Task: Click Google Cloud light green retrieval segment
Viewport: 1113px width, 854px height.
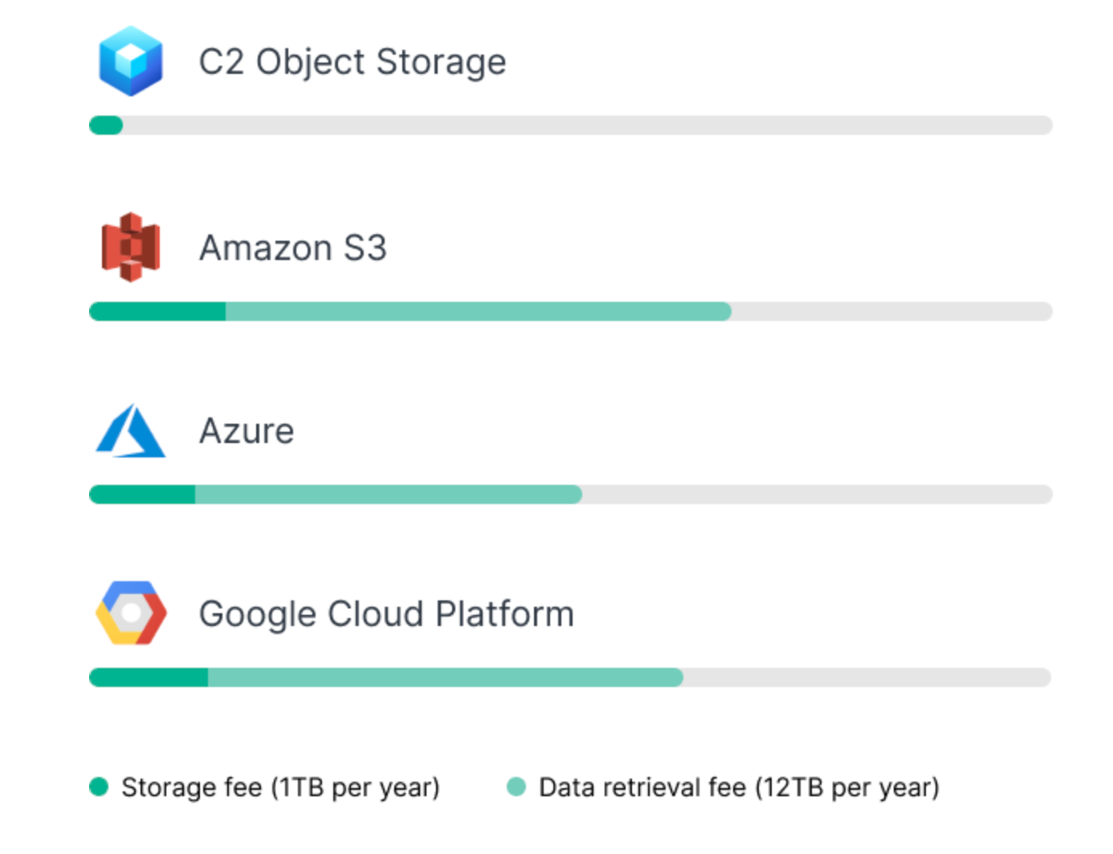Action: pyautogui.click(x=446, y=677)
